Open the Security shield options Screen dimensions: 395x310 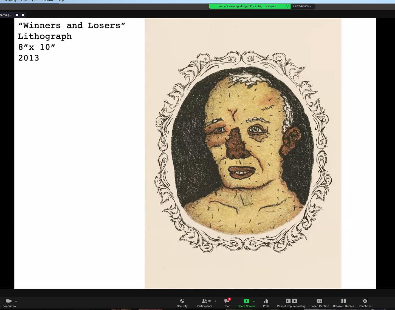182,302
